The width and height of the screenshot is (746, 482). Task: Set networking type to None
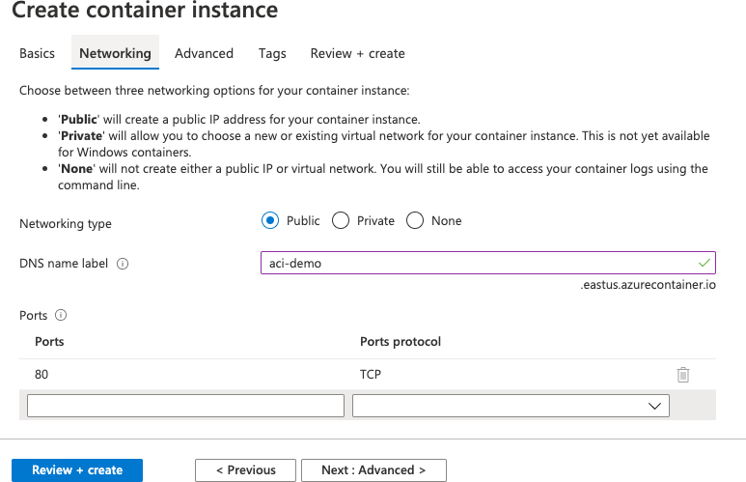click(415, 220)
